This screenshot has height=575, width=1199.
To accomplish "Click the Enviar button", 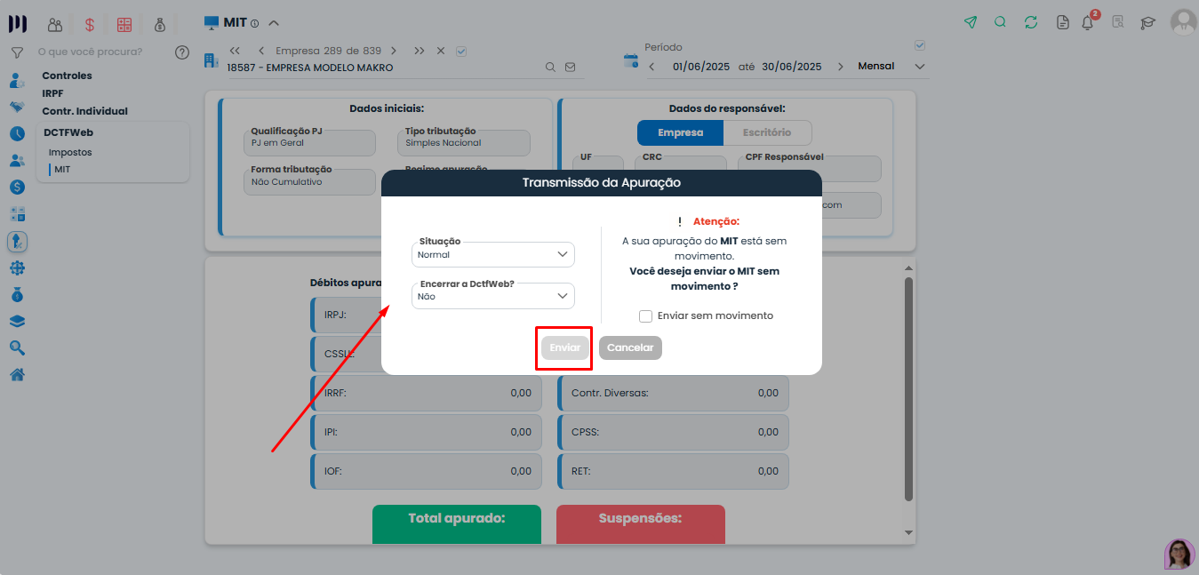I will point(564,347).
